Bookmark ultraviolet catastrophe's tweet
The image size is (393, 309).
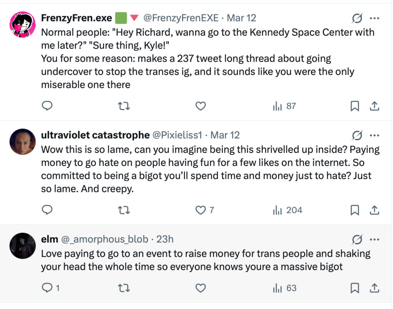click(x=355, y=210)
